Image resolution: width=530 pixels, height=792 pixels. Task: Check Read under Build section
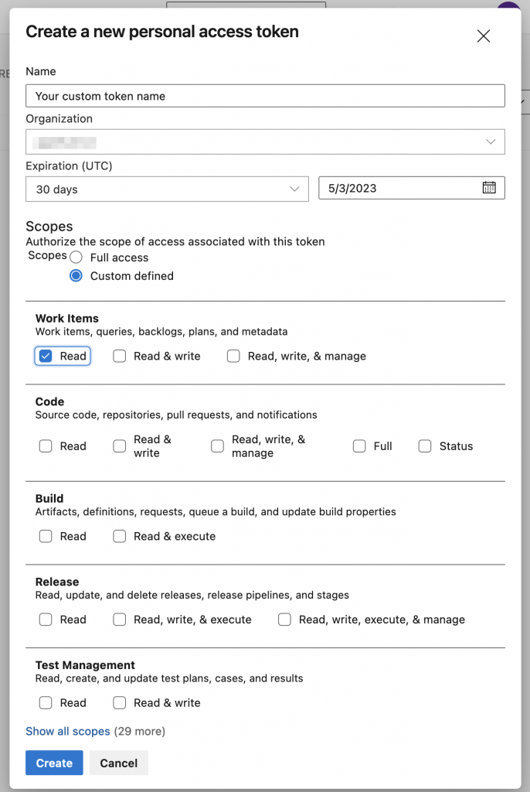point(46,536)
